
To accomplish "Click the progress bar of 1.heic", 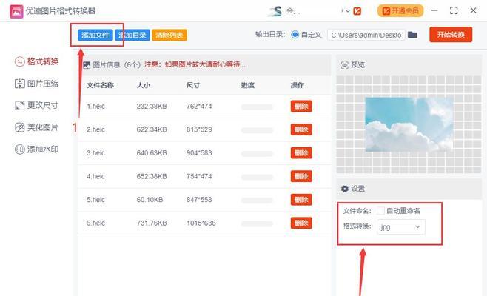I will click(x=257, y=107).
